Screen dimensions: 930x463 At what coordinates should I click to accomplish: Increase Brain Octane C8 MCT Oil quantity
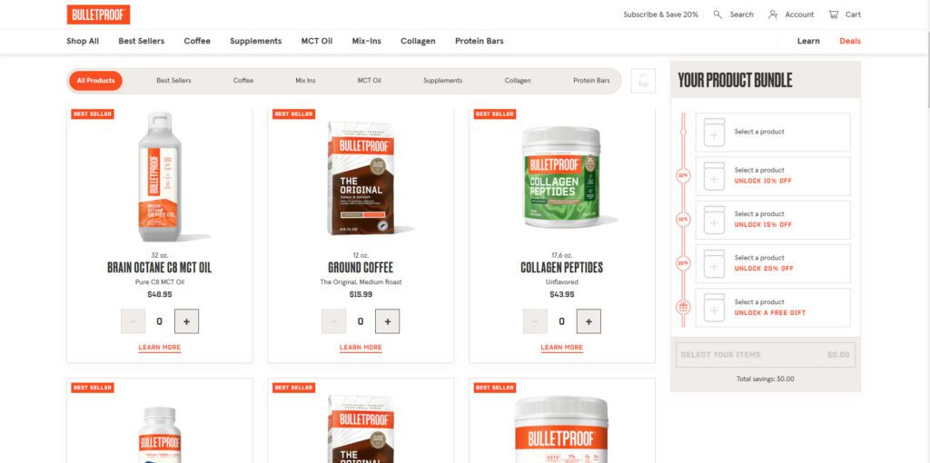pos(186,321)
